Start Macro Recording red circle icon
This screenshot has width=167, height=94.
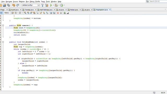point(58,13)
